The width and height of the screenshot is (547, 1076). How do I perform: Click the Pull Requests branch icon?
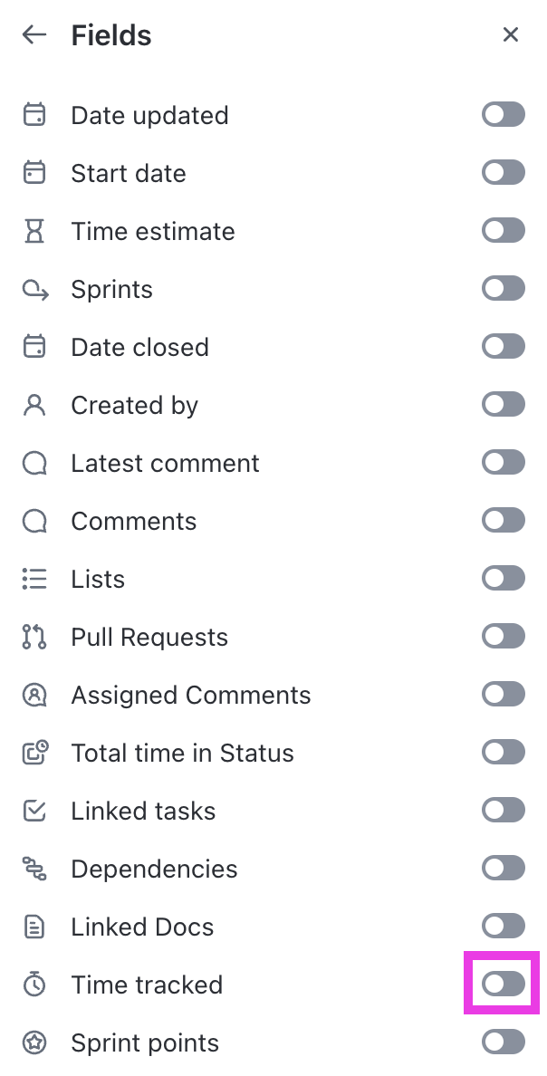(34, 637)
